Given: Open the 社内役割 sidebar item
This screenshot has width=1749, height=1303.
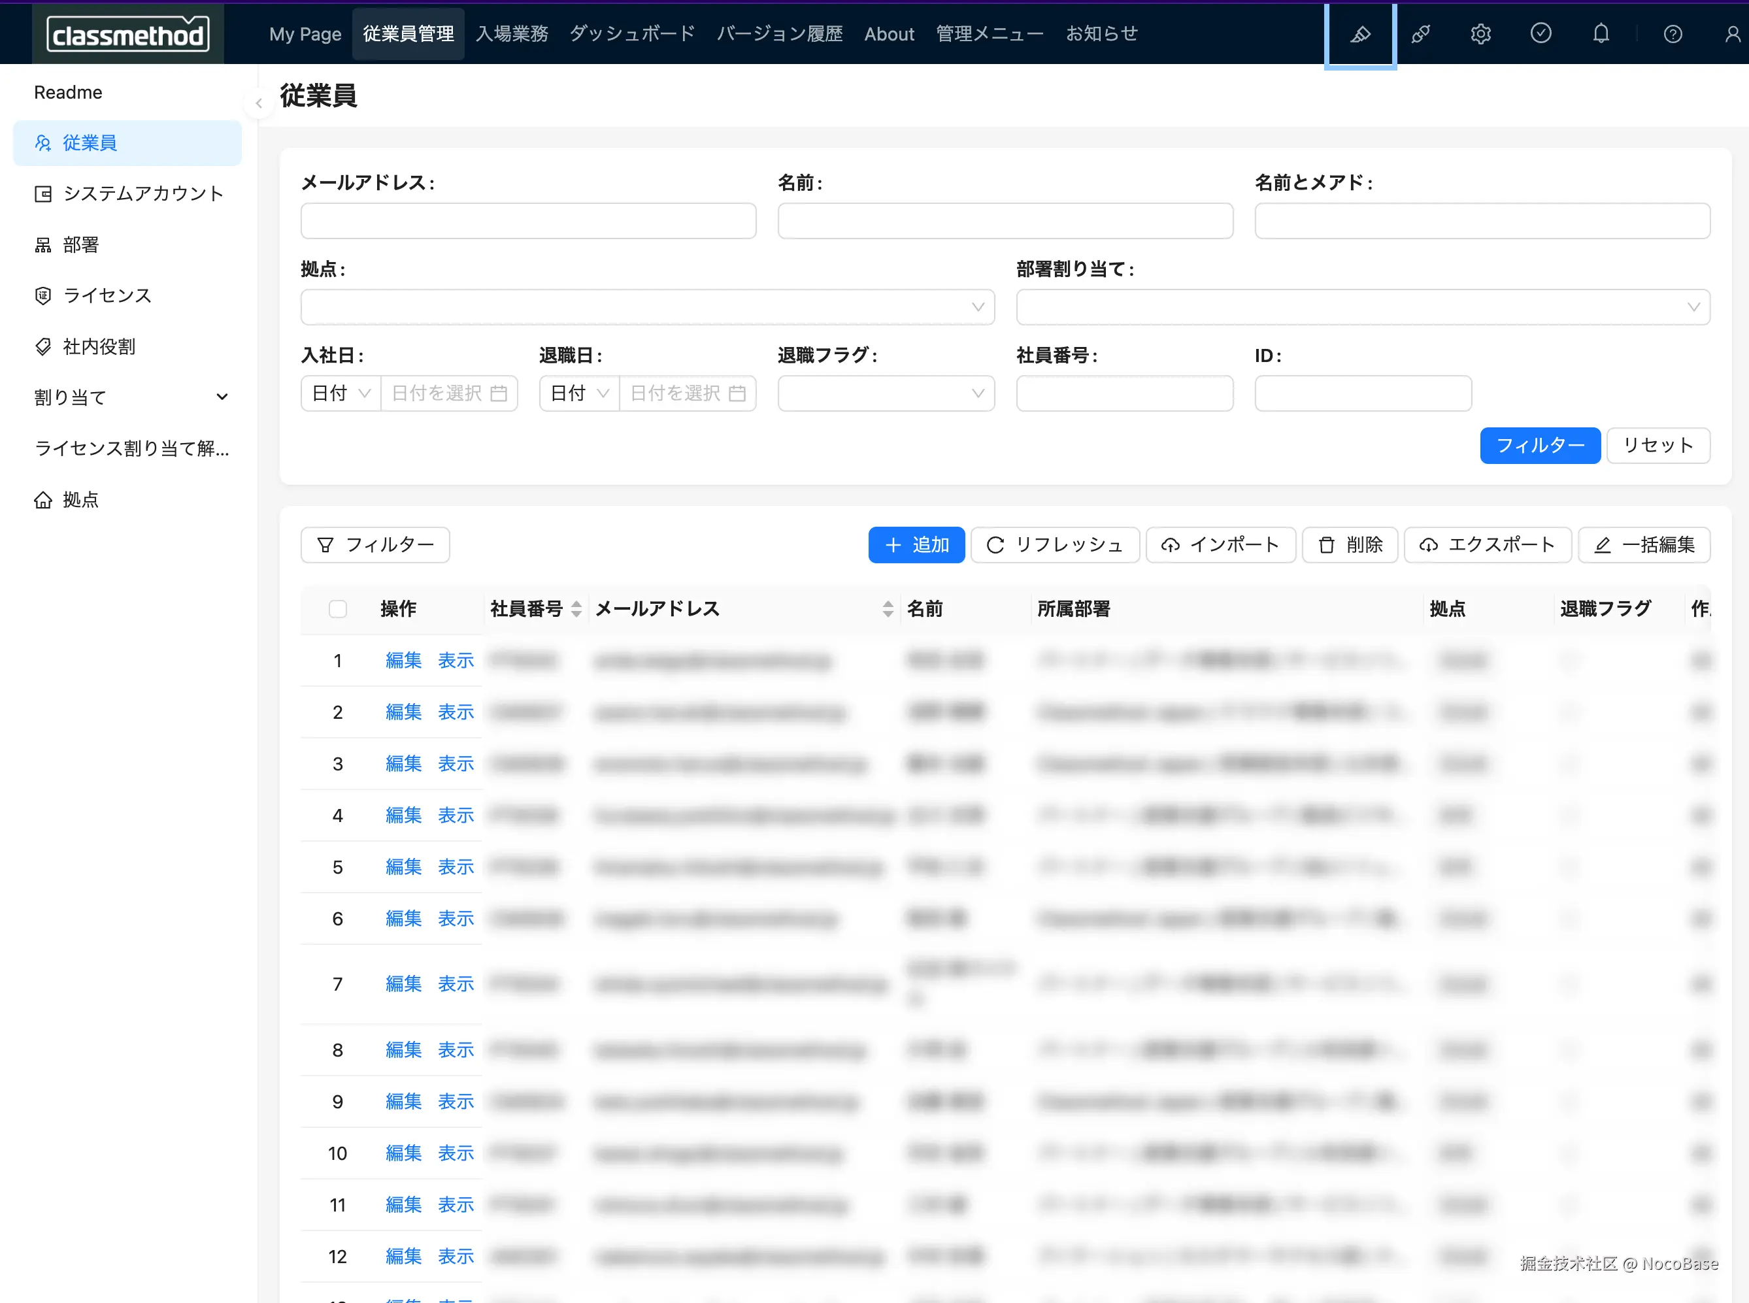Looking at the screenshot, I should click(128, 347).
